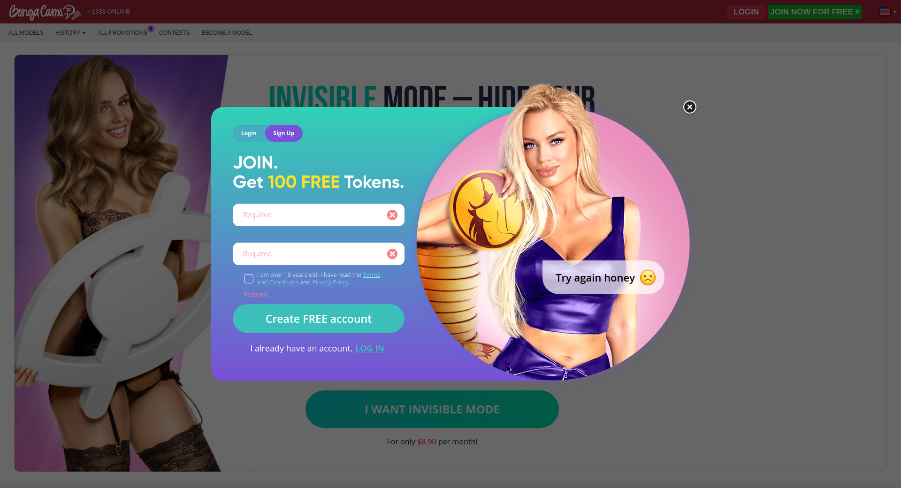Check the over 18 years agreement box
The height and width of the screenshot is (488, 901).
point(249,279)
